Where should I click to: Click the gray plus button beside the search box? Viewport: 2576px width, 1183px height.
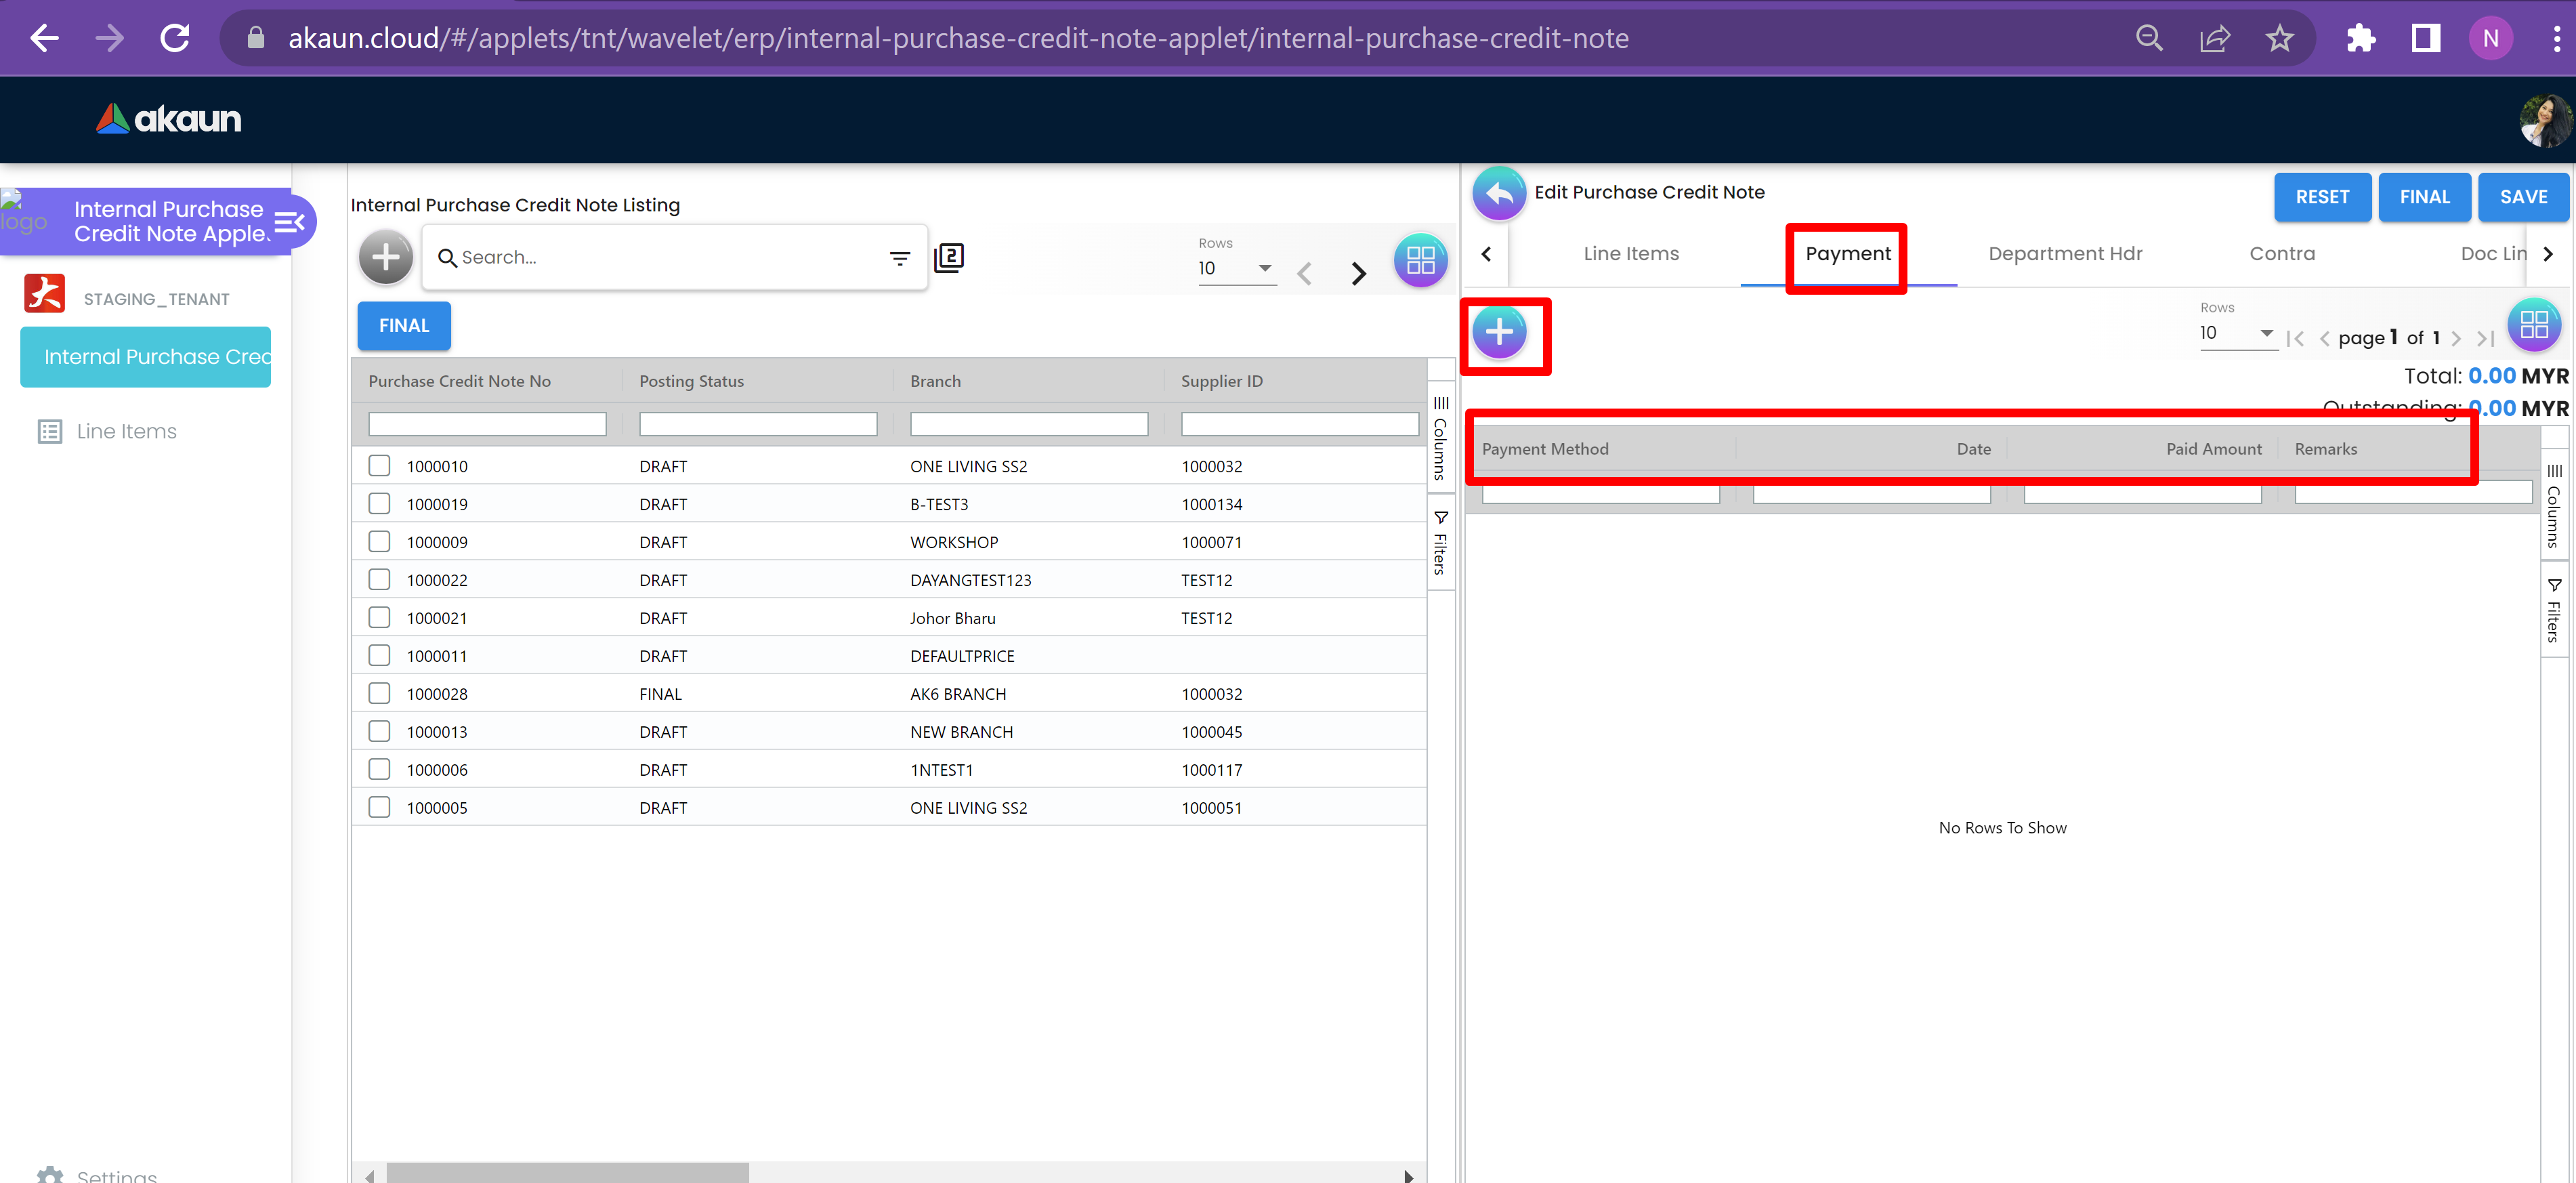click(x=386, y=257)
